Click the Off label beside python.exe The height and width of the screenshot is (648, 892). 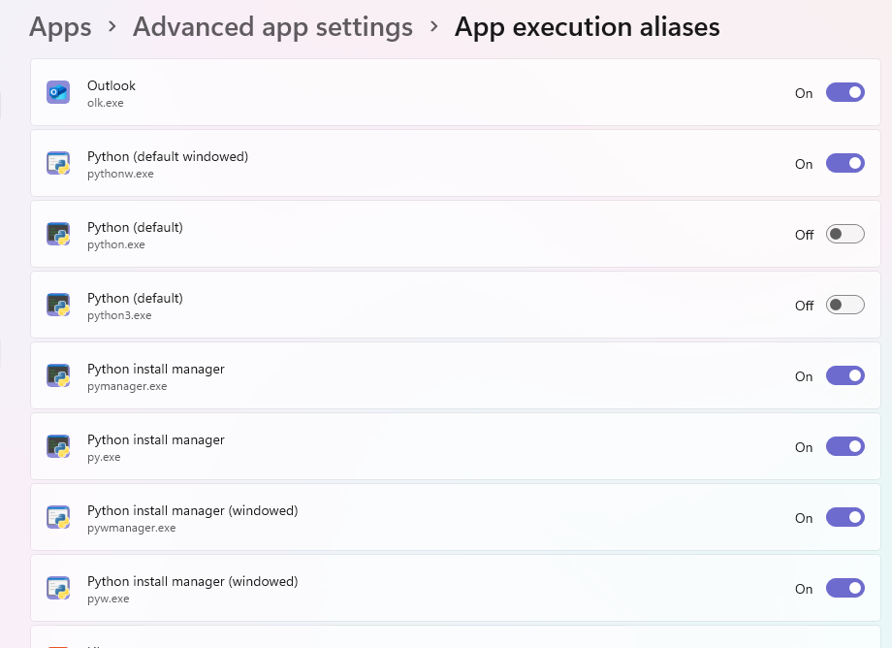tap(803, 234)
